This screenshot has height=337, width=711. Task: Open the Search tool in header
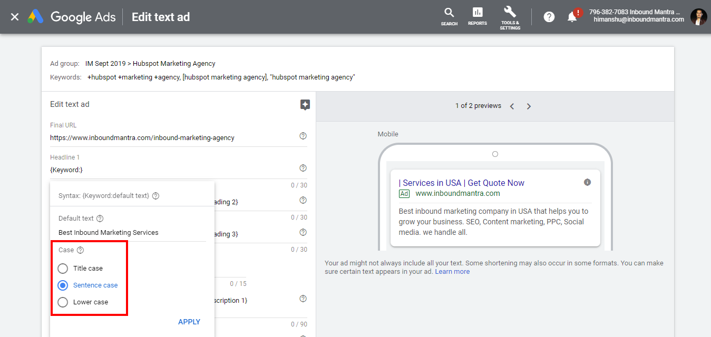449,16
